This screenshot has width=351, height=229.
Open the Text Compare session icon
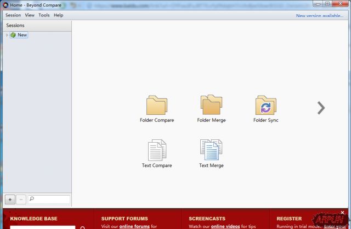157,150
